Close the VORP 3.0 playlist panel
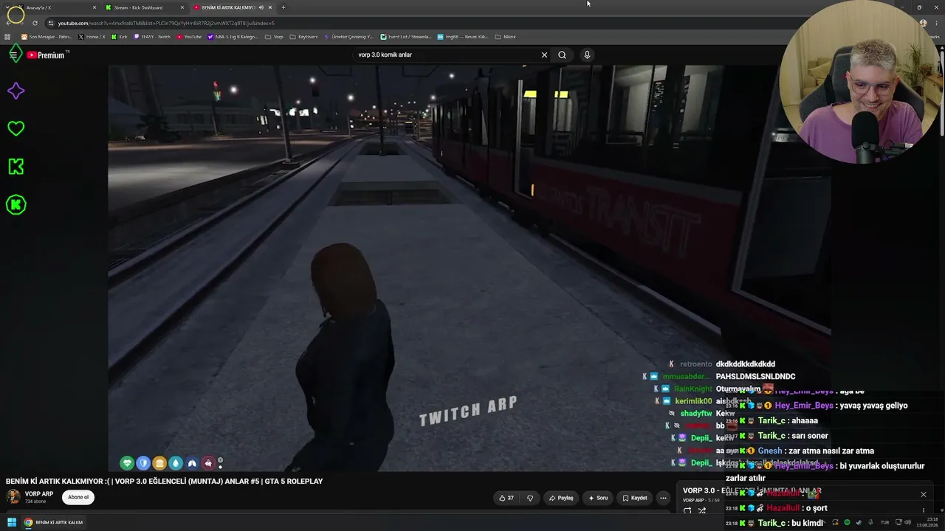Screen dimensions: 945x531 tap(923, 494)
